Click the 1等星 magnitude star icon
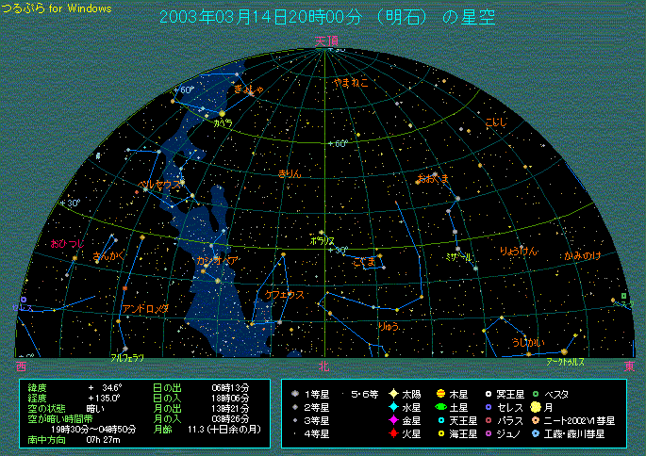646x456 pixels. pyautogui.click(x=296, y=394)
